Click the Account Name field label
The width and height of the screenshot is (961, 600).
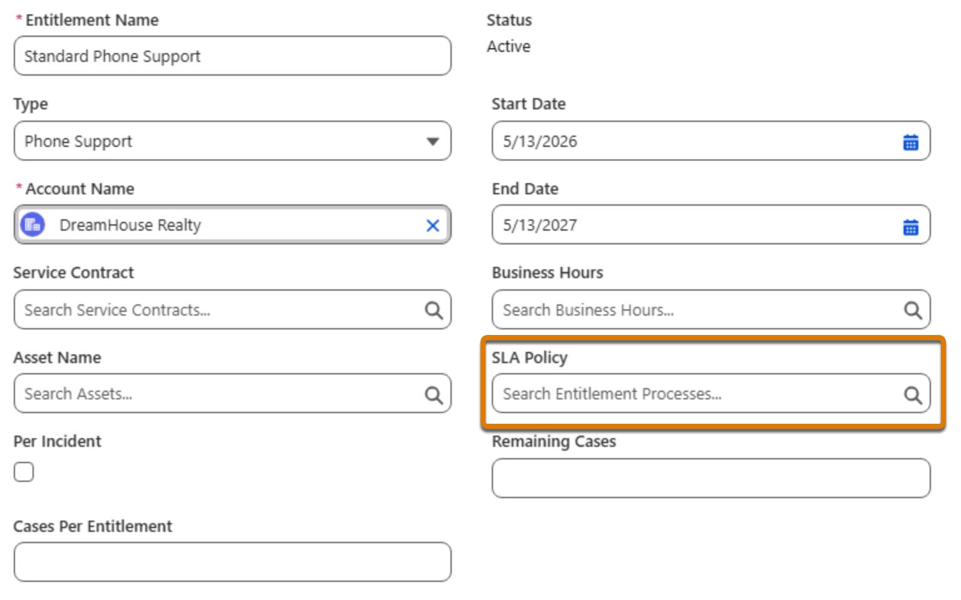pos(79,189)
